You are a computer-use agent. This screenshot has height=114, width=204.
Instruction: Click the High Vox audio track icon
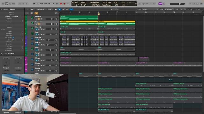pos(32,39)
